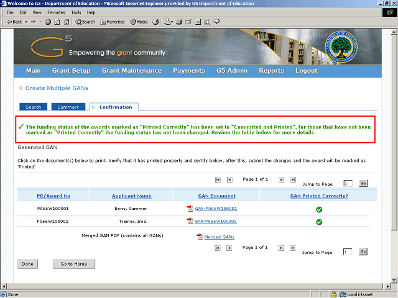
Task: Click the toolbar Search button
Action: point(85,22)
